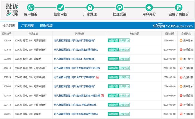Click the 完成/再投诉 document step icon
Viewport: 195px width, 119px height.
(179, 7)
